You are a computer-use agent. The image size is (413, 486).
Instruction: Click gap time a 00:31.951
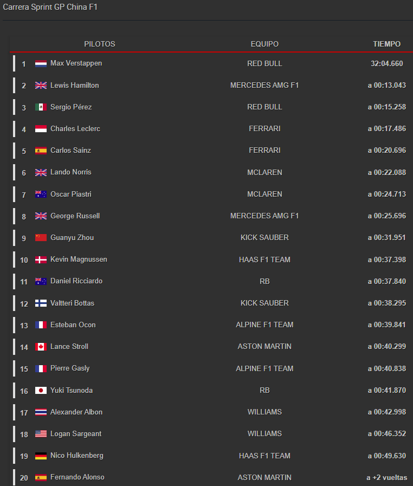387,237
